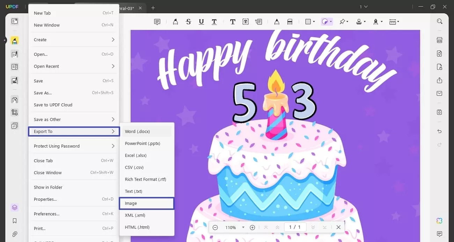Open Organize Pages in left sidebar
This screenshot has height=242, width=454.
point(14,100)
